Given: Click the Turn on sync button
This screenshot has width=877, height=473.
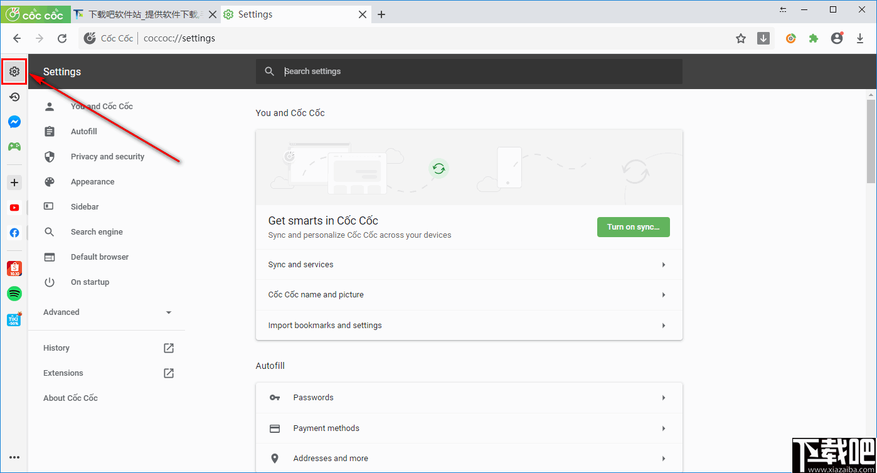Looking at the screenshot, I should point(633,227).
